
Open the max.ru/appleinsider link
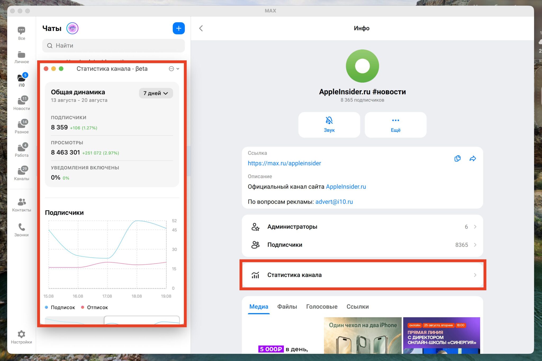point(284,163)
